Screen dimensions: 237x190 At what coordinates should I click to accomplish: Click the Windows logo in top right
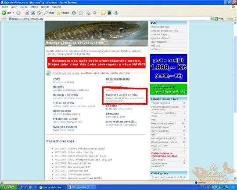[233, 7]
